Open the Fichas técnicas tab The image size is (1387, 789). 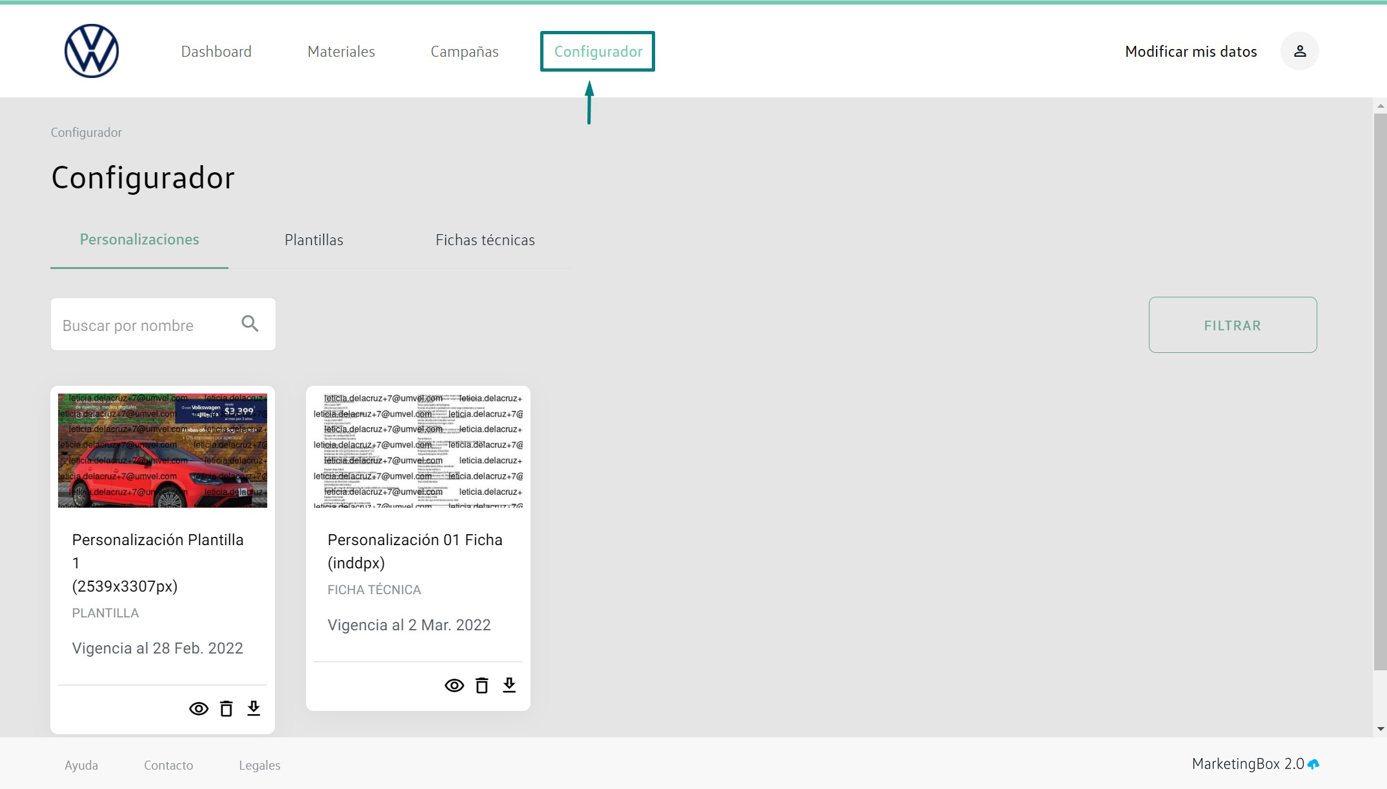(x=485, y=240)
